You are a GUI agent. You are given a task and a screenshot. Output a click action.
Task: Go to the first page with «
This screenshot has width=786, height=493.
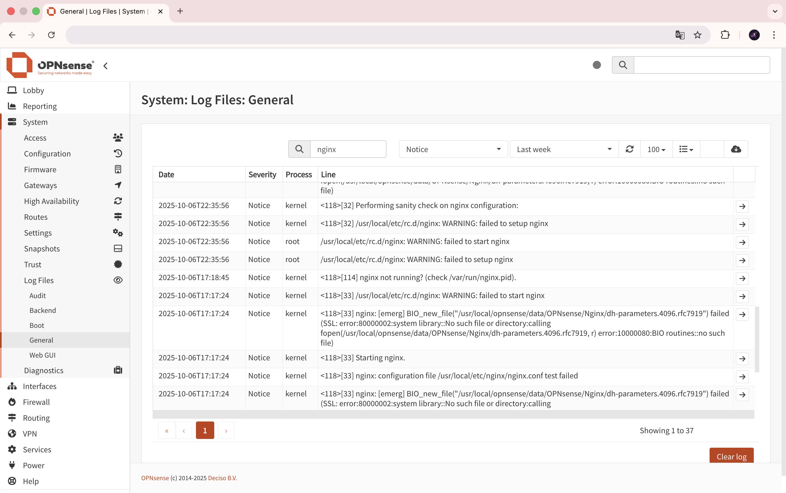click(166, 430)
